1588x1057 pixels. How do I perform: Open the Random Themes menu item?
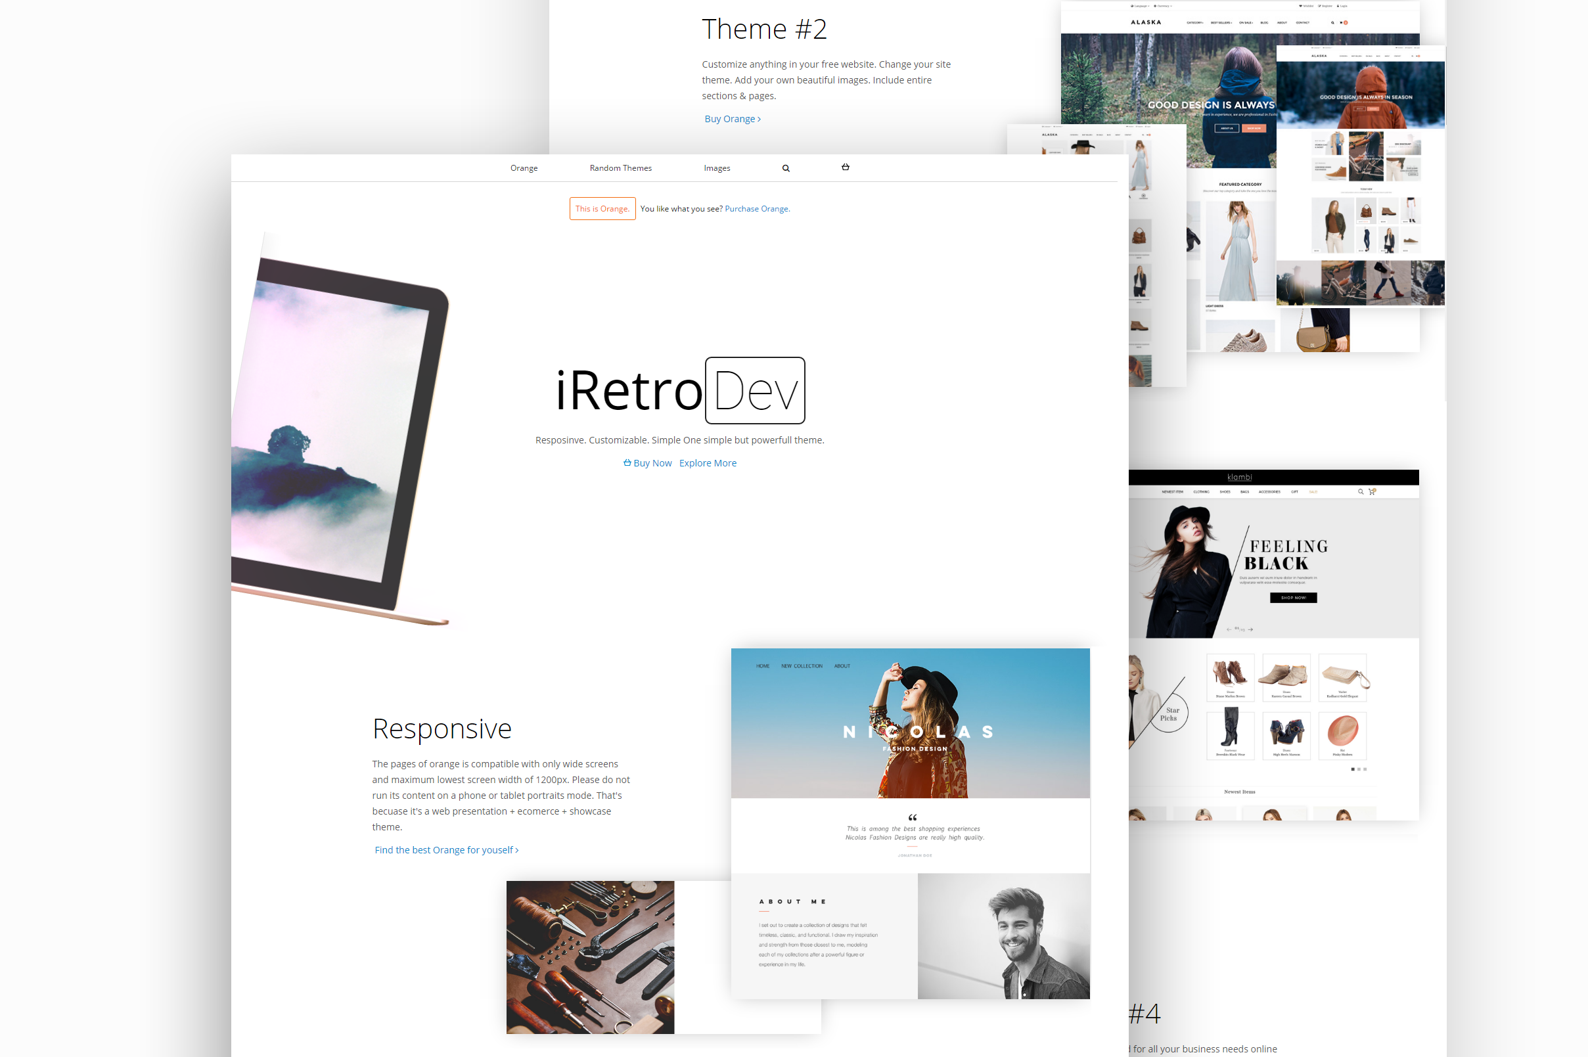click(x=620, y=167)
